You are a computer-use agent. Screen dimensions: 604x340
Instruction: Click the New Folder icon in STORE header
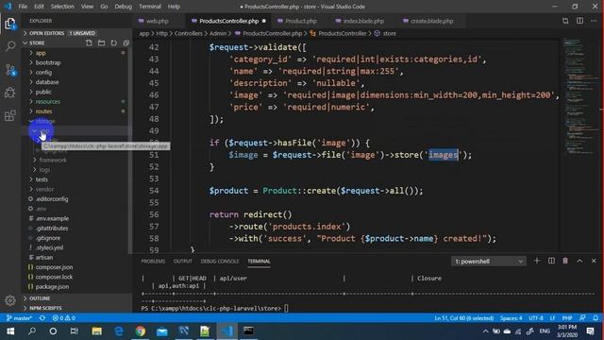pyautogui.click(x=101, y=42)
